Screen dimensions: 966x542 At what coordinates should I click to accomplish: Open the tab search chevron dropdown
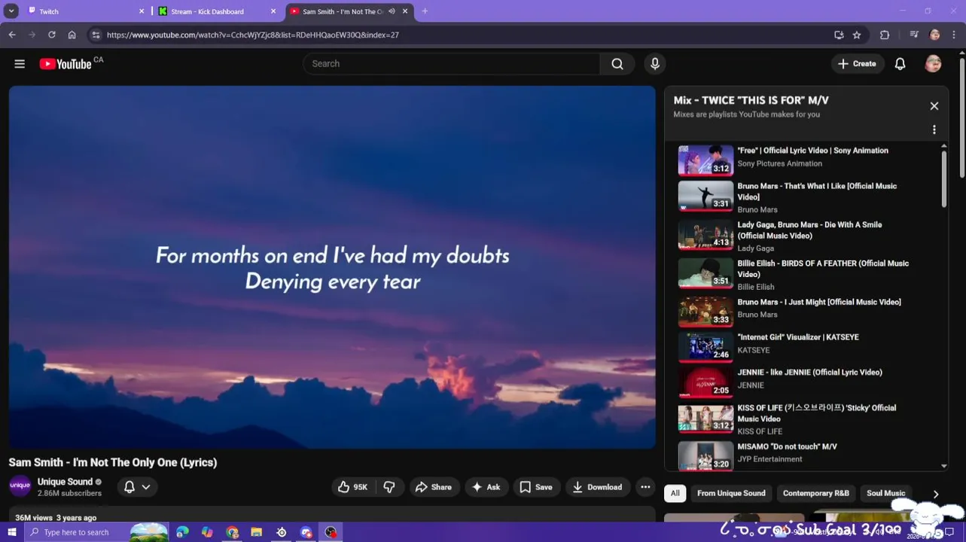[x=11, y=11]
